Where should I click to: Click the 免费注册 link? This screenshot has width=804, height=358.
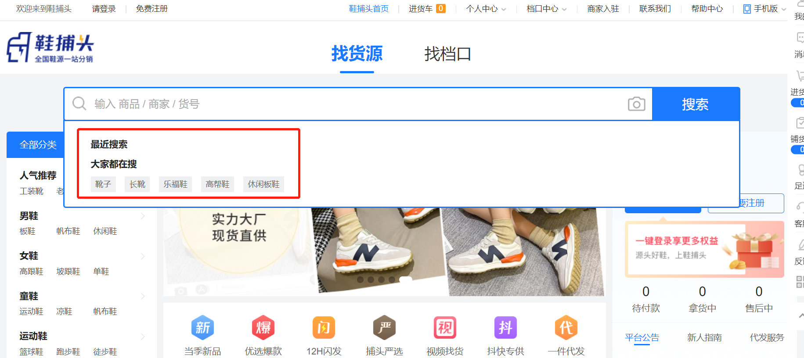(x=151, y=9)
